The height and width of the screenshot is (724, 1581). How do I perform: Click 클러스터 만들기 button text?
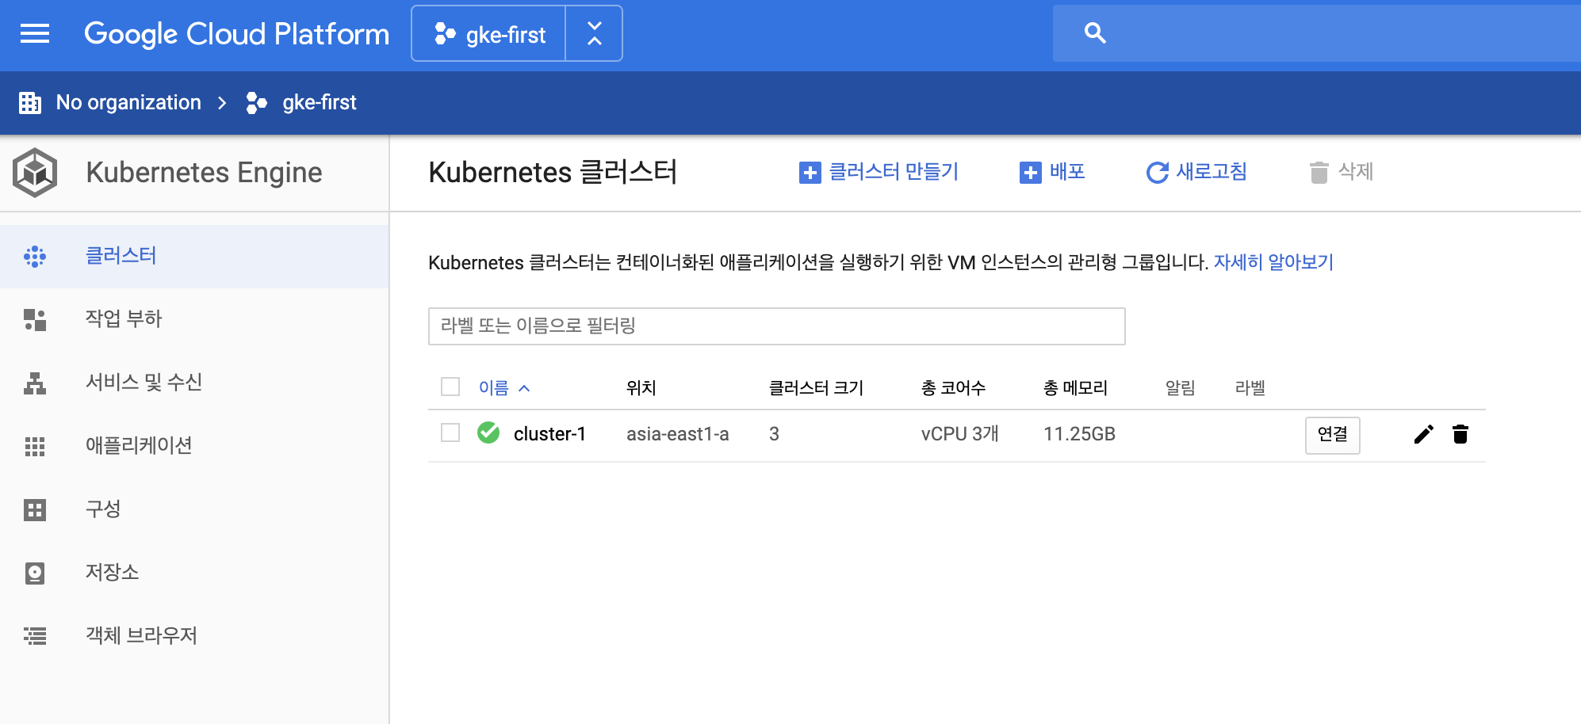pos(894,171)
